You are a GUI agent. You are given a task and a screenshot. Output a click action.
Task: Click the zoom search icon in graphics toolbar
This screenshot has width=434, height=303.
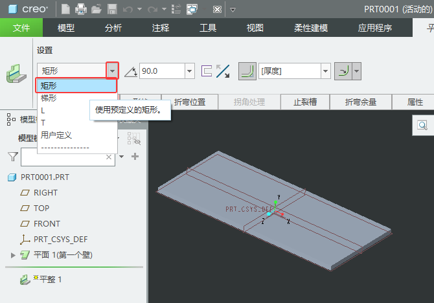[x=422, y=126]
